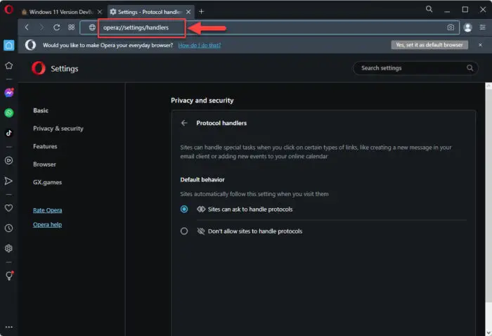Open Browser settings section
This screenshot has height=336, width=492.
(x=44, y=164)
